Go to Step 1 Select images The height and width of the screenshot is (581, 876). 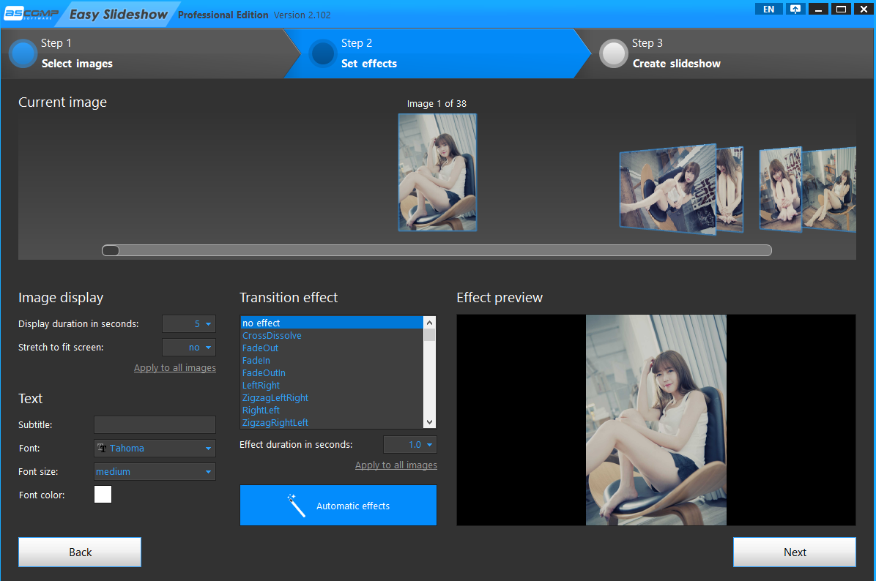point(77,63)
